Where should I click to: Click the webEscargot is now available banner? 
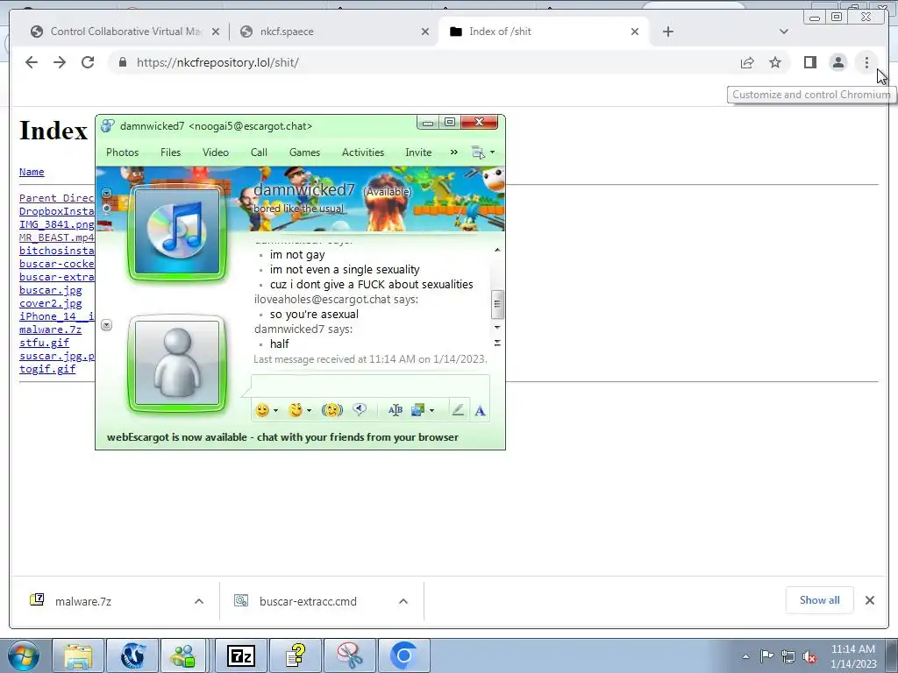click(282, 437)
